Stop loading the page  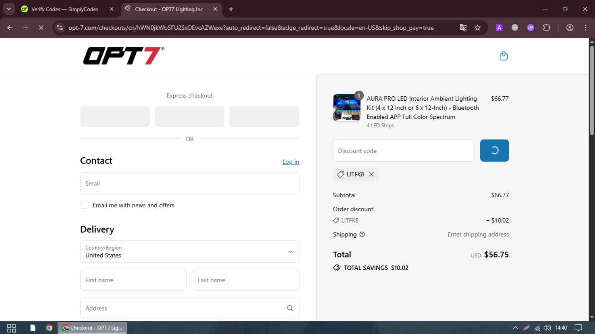41,28
